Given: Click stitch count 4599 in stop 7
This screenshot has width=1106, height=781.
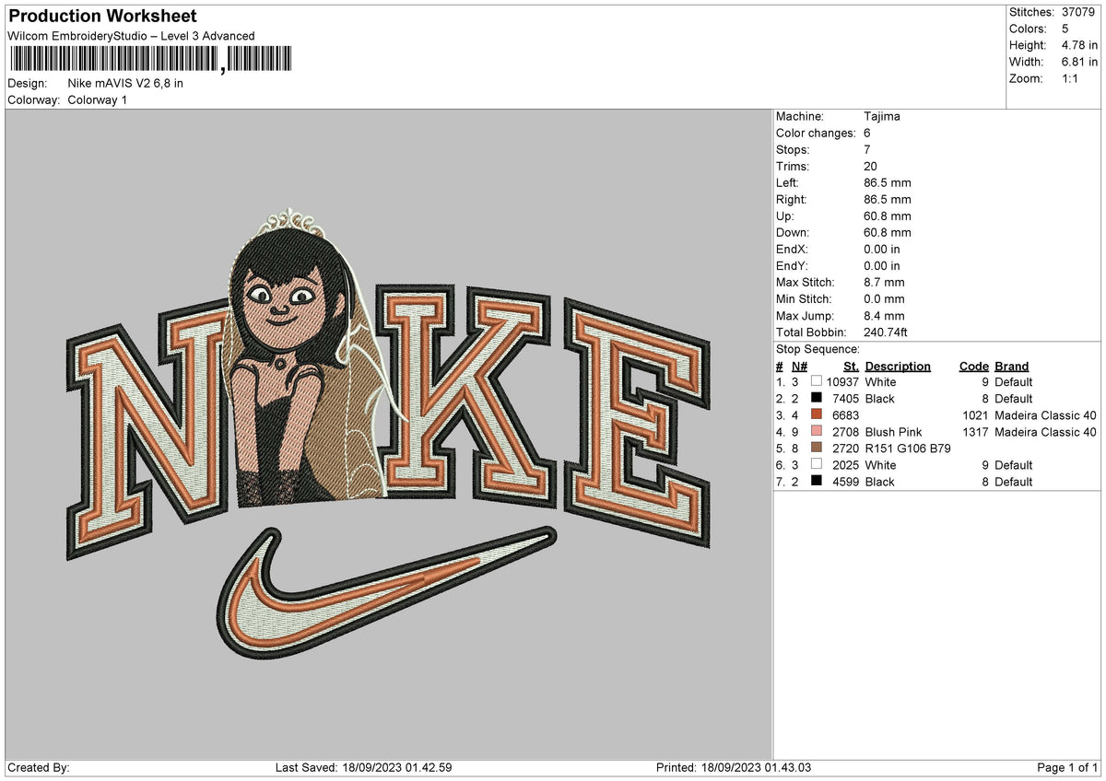Looking at the screenshot, I should pyautogui.click(x=846, y=482).
